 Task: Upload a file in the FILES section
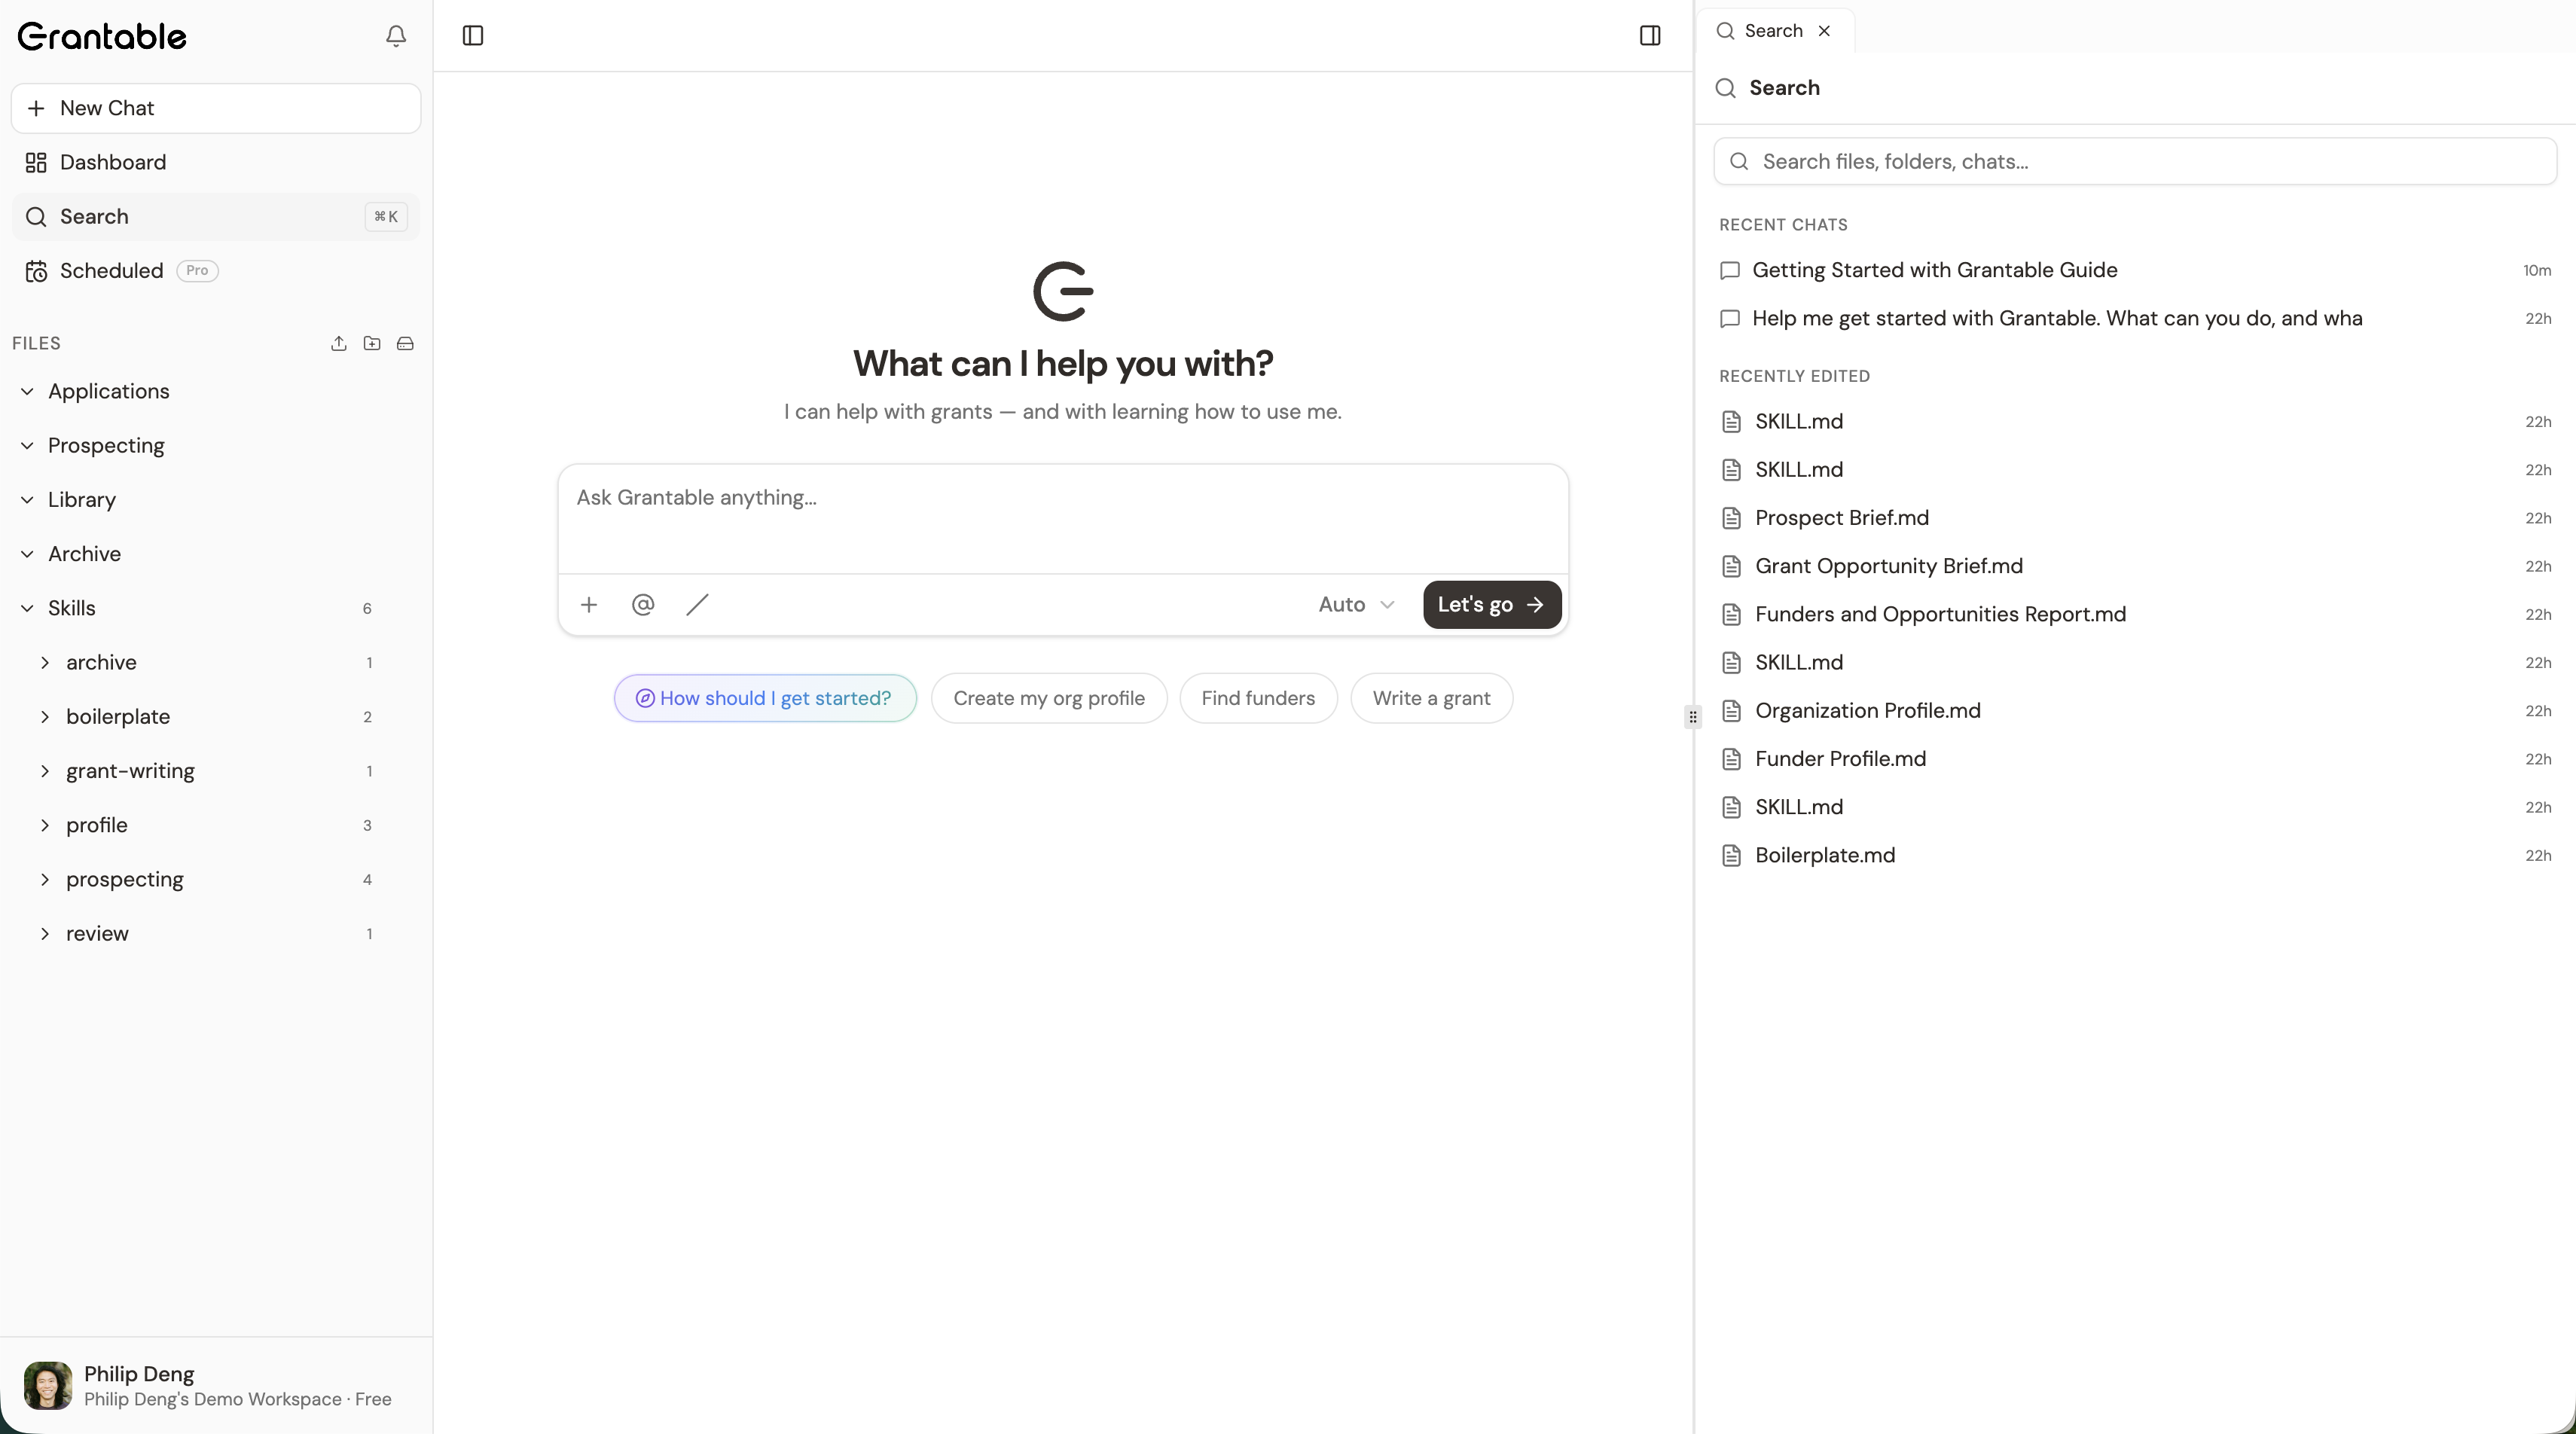pyautogui.click(x=339, y=343)
